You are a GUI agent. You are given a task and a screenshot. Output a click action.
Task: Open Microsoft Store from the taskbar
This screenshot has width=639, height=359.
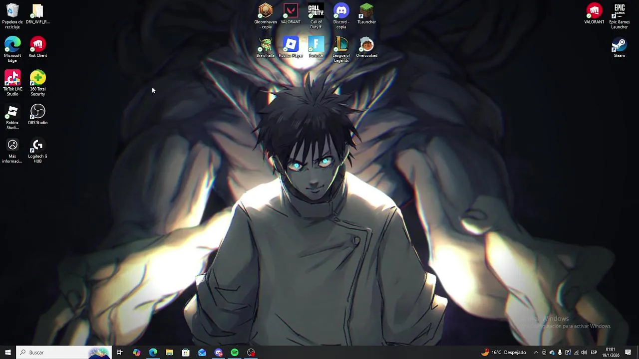186,353
